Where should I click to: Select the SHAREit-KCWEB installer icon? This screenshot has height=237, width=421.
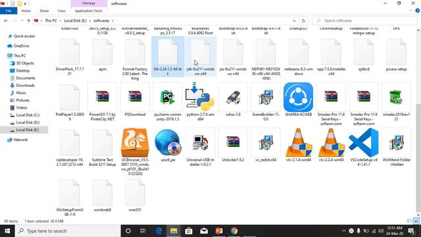click(x=298, y=97)
